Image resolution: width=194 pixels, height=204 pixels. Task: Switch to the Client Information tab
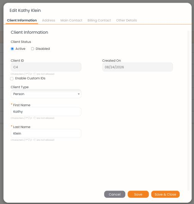(22, 20)
